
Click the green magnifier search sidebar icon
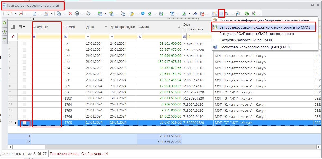[x=4, y=23]
